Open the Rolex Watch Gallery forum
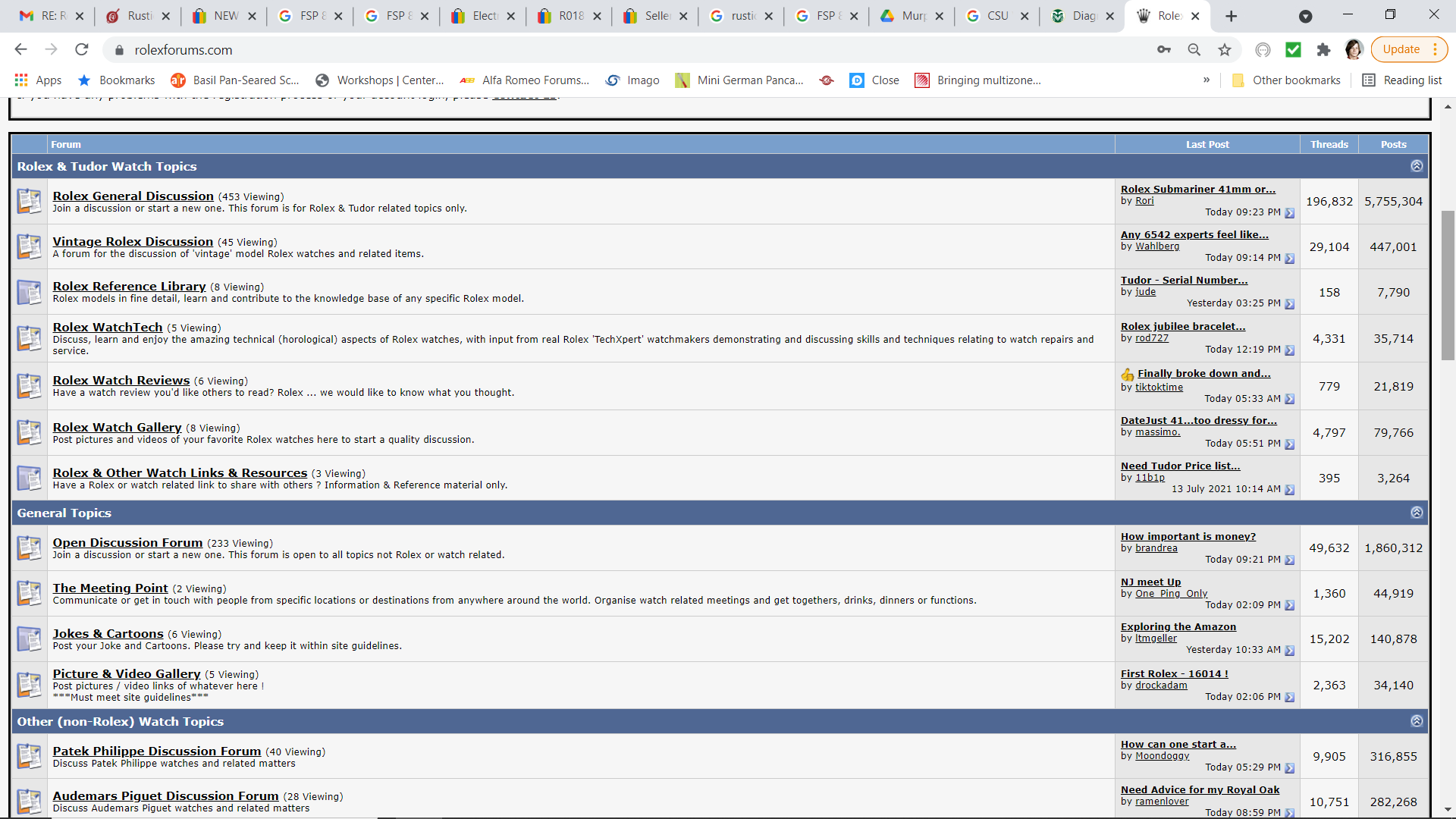Image resolution: width=1456 pixels, height=819 pixels. 117,427
